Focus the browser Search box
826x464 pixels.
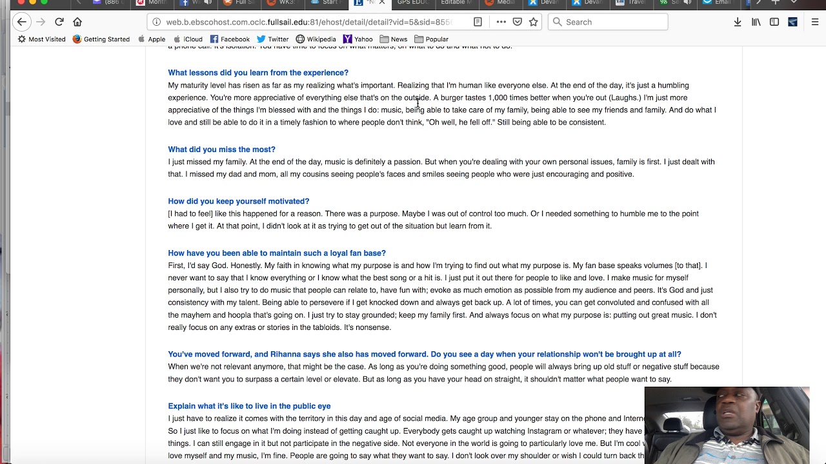click(x=608, y=22)
